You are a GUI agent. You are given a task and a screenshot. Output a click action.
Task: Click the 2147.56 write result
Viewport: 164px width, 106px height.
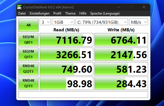coord(121,54)
